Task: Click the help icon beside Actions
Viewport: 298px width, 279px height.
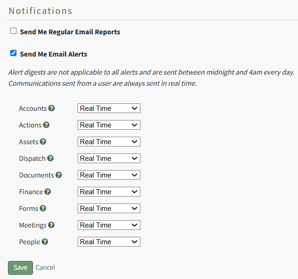Action: click(x=46, y=125)
